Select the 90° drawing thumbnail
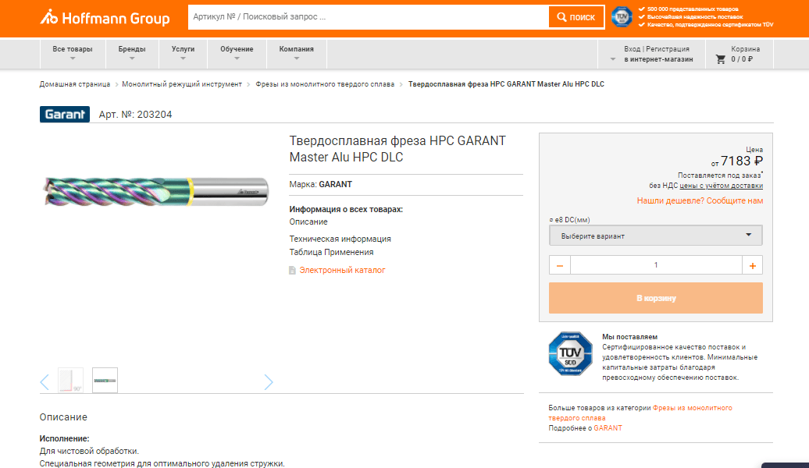The image size is (809, 468). tap(71, 381)
